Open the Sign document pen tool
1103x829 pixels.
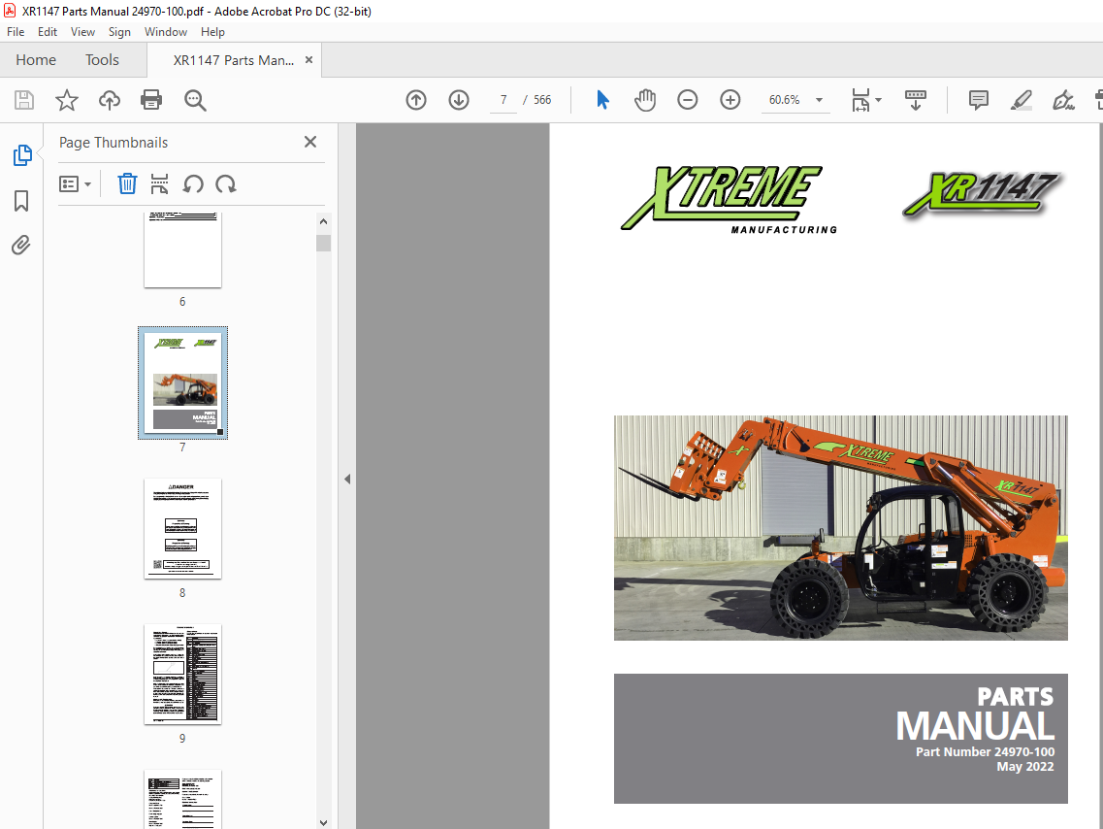[x=1063, y=100]
